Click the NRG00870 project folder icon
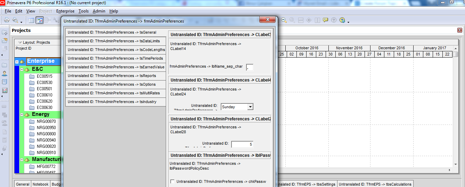Image resolution: width=465 pixels, height=187 pixels. (32, 121)
